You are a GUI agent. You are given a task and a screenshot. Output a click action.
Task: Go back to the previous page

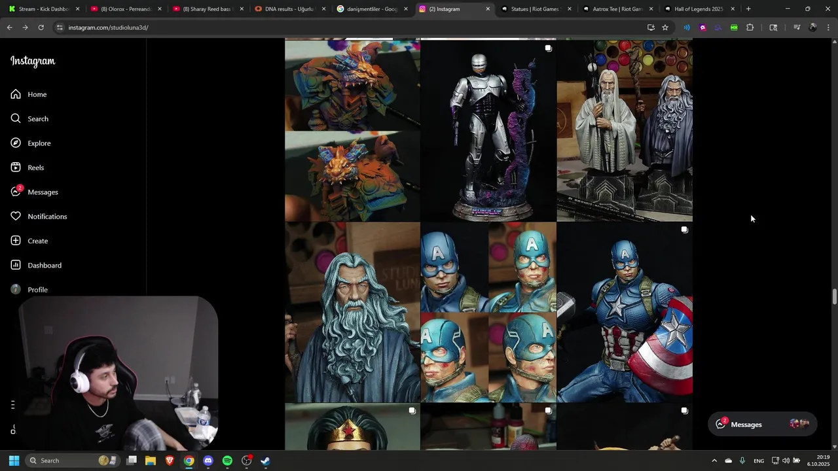click(x=9, y=27)
